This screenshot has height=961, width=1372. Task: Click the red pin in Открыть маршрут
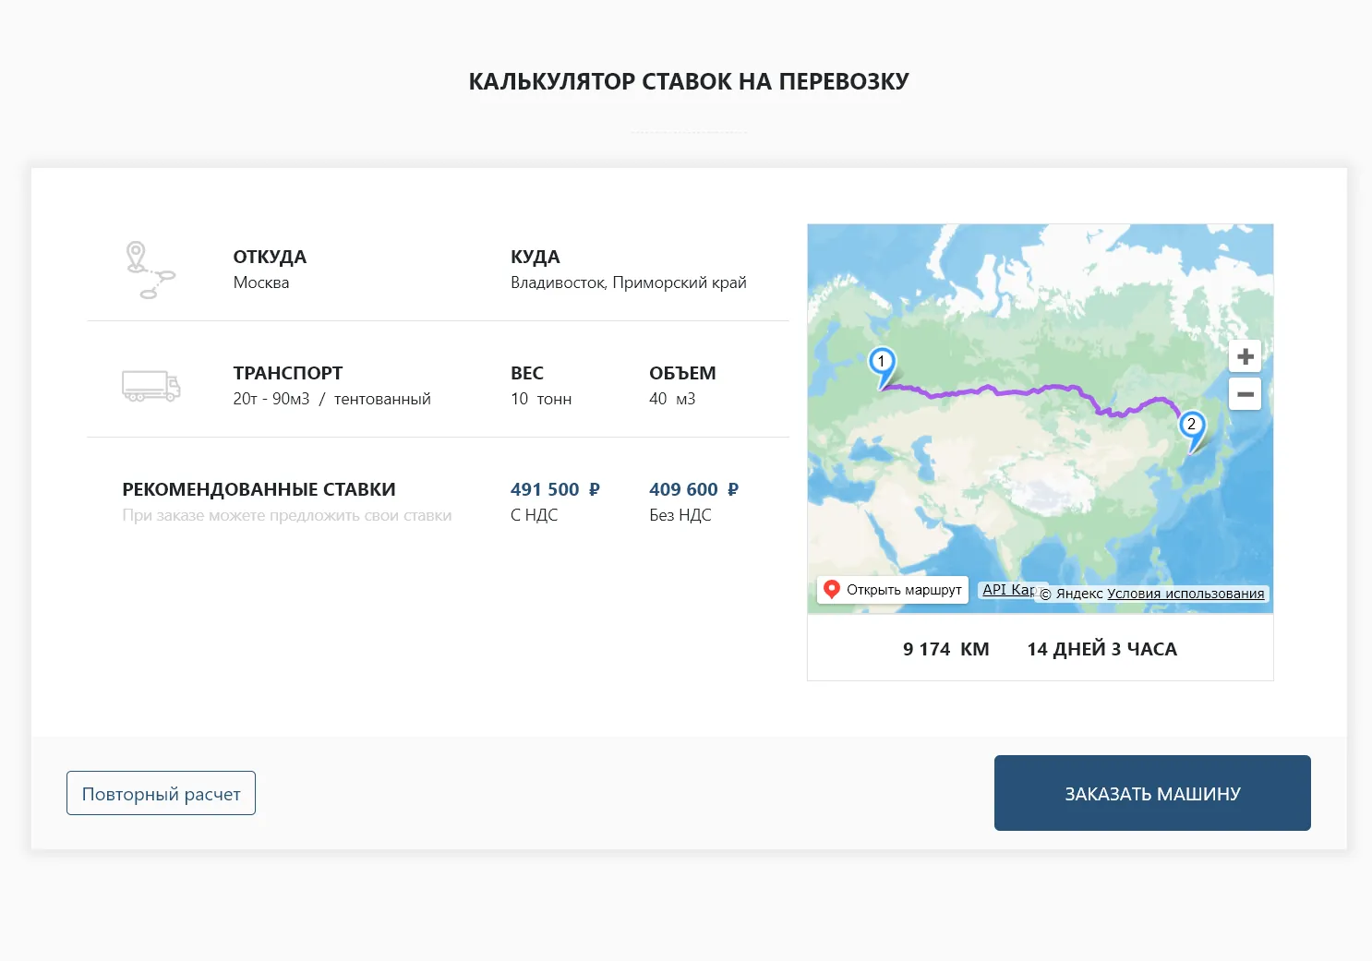(831, 589)
